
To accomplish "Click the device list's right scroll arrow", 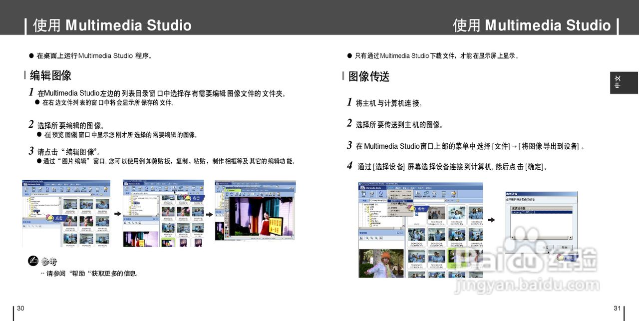I will point(571,238).
